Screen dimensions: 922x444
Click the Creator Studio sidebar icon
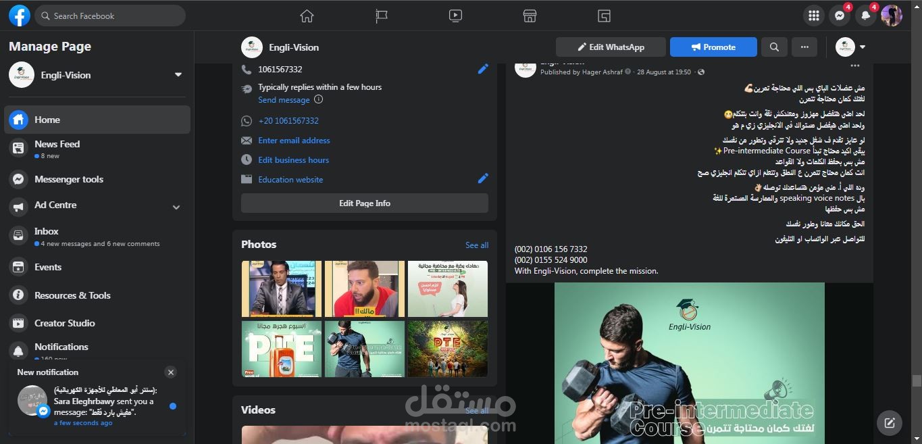point(19,323)
